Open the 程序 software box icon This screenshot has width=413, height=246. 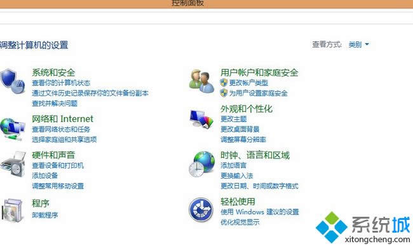[x=12, y=210]
